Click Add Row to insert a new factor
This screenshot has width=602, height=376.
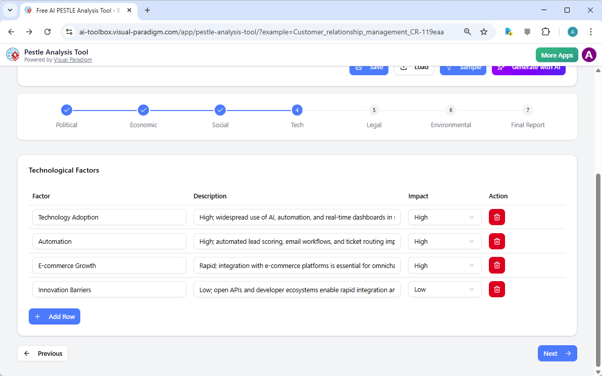click(x=54, y=316)
